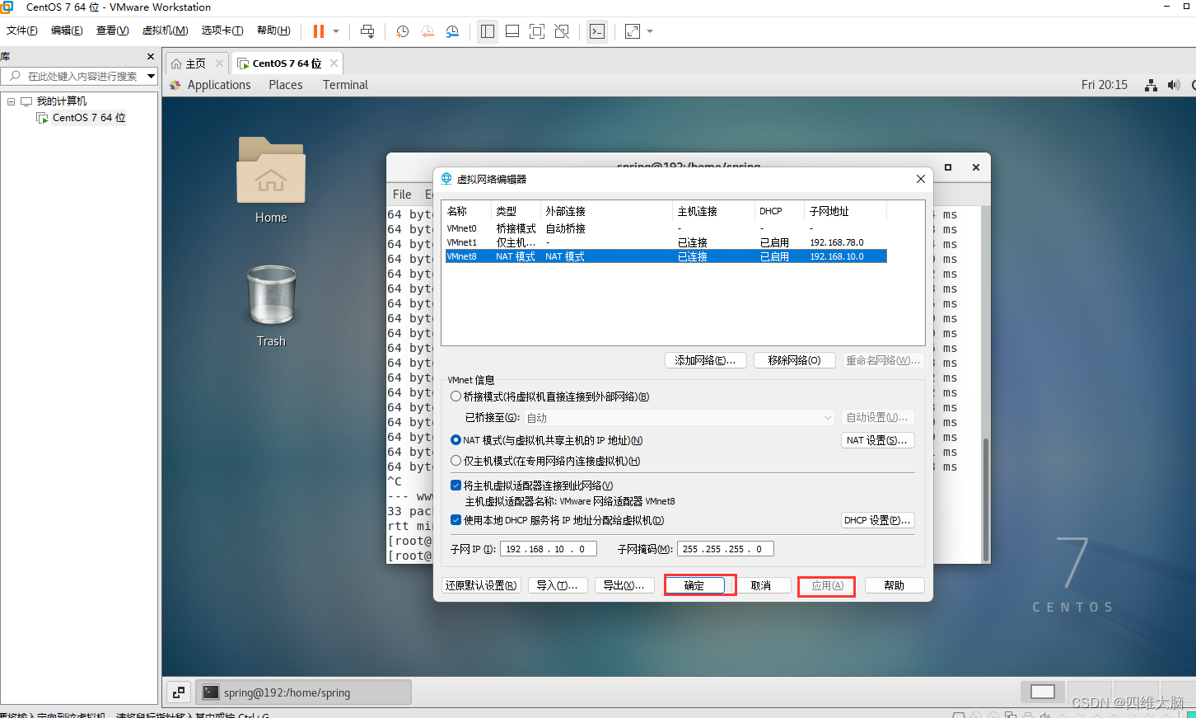This screenshot has width=1196, height=718.
Task: Select the VMnet8 NAT row
Action: 666,256
